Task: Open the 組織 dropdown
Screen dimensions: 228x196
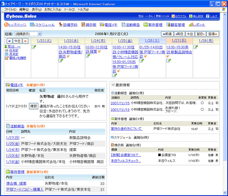Action: [28, 34]
